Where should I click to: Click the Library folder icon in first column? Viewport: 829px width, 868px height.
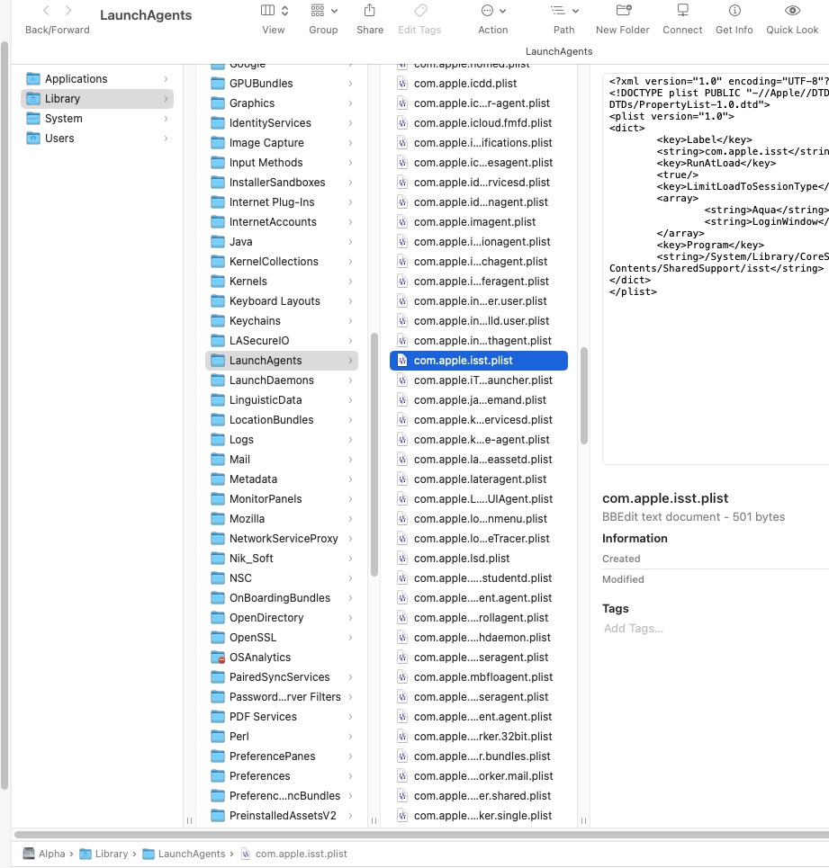[33, 99]
